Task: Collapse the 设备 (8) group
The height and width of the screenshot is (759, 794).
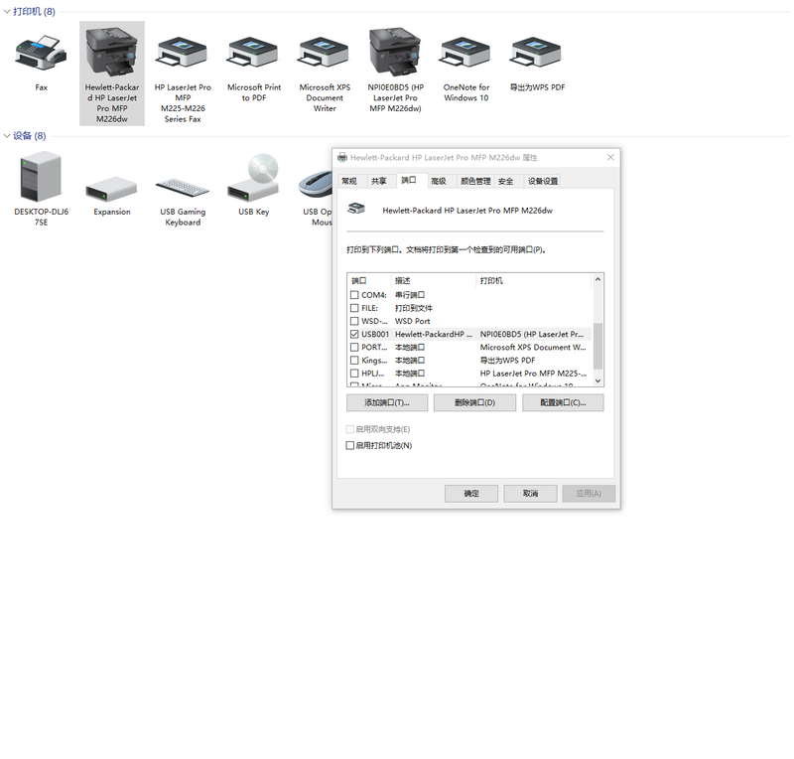Action: point(7,136)
